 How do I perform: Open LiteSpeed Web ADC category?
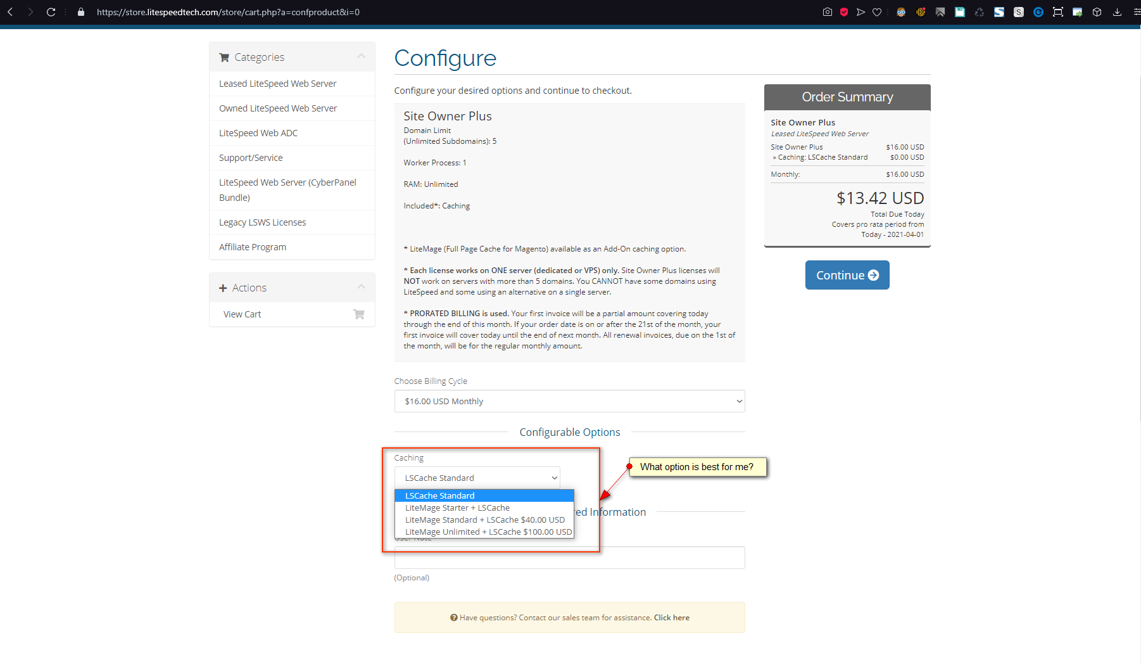click(x=292, y=133)
